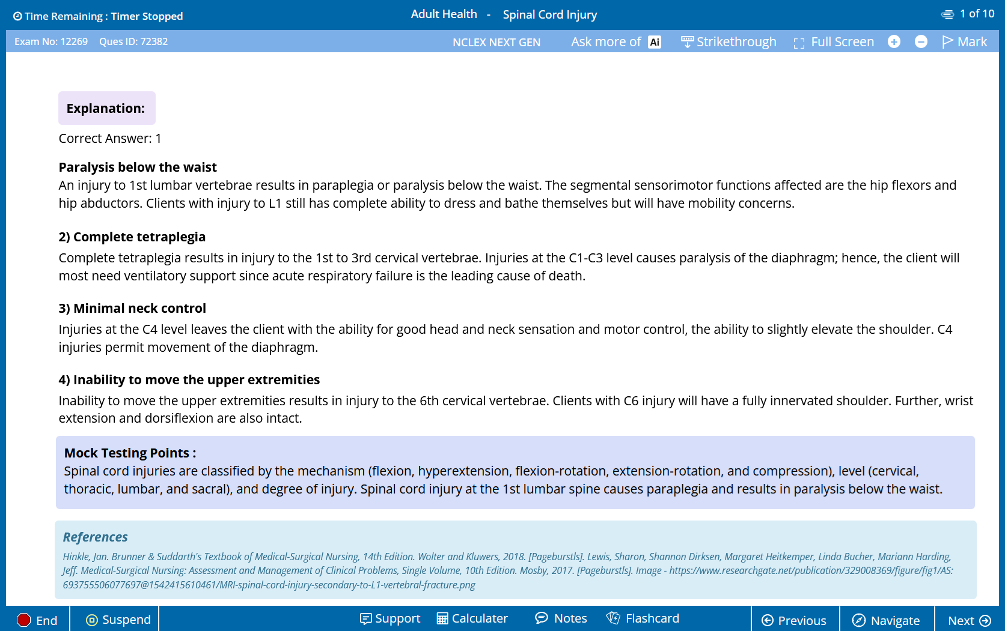Click the red End stop icon
This screenshot has width=1005, height=631.
23,620
